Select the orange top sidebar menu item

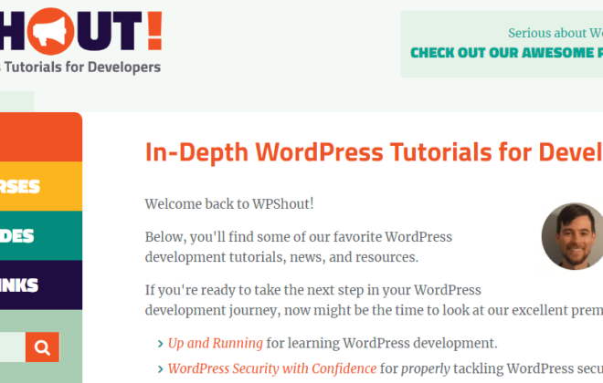coord(41,137)
